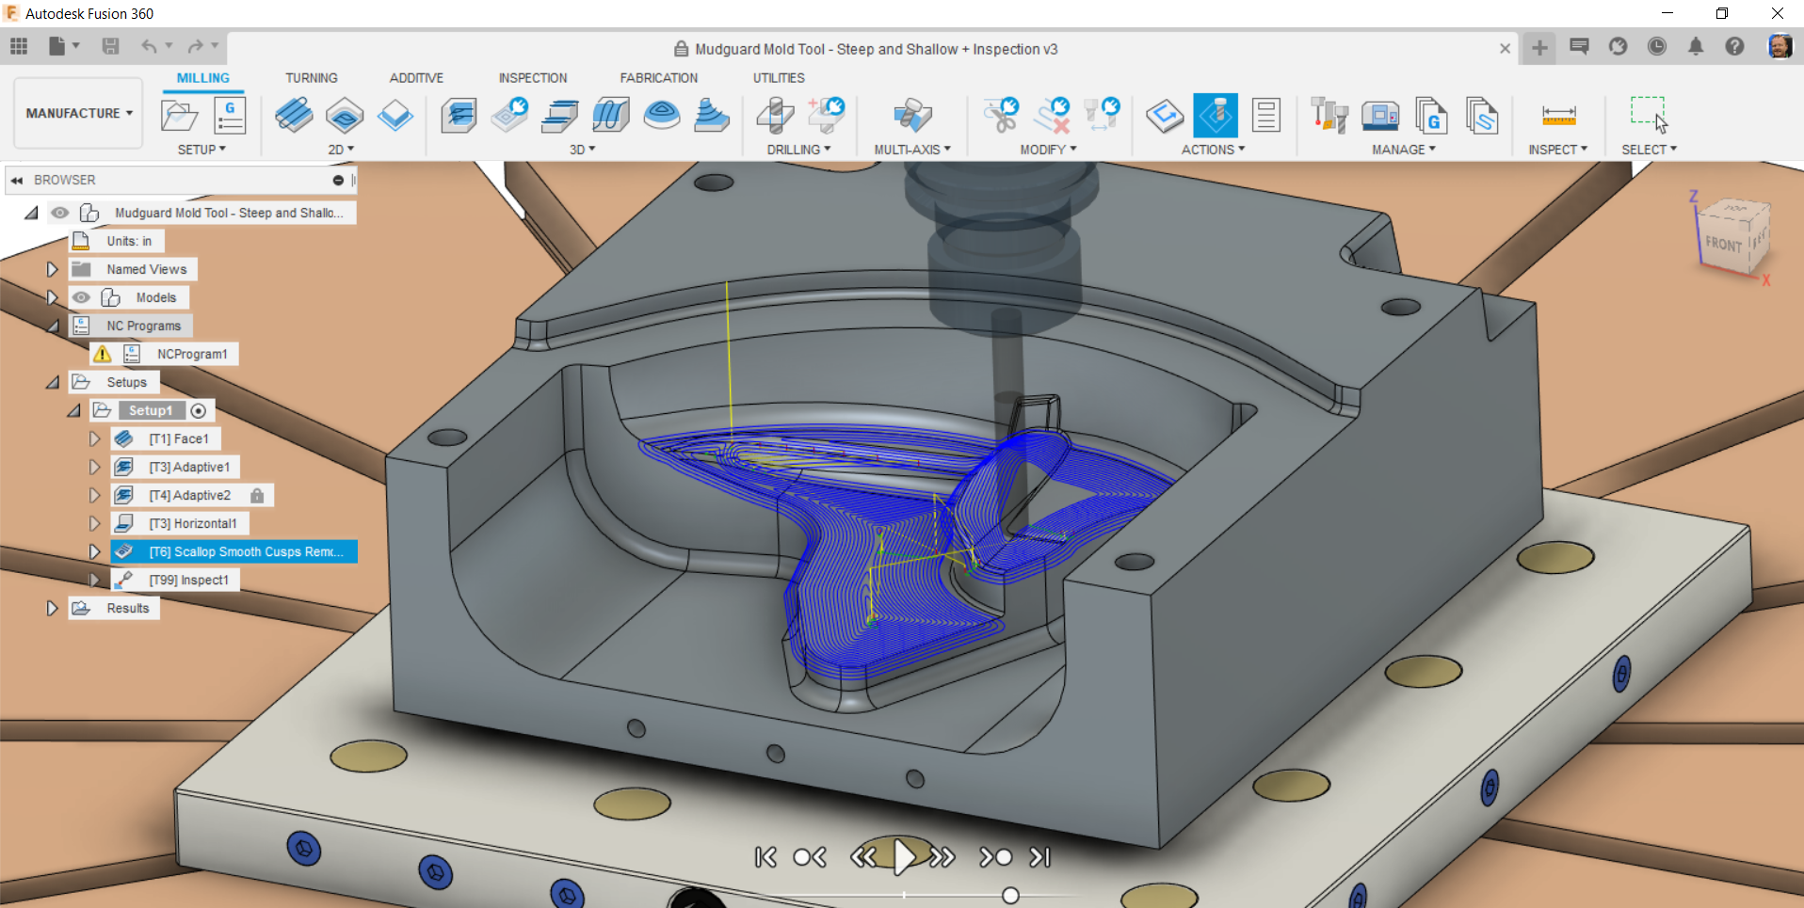This screenshot has height=908, width=1804.
Task: Open the Post Library G-file icon
Action: [1431, 117]
